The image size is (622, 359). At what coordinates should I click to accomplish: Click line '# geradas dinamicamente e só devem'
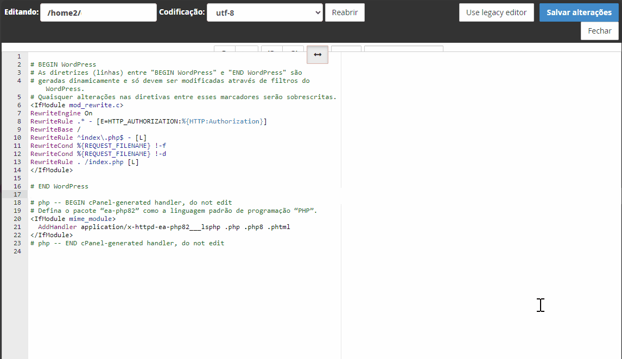pos(170,81)
